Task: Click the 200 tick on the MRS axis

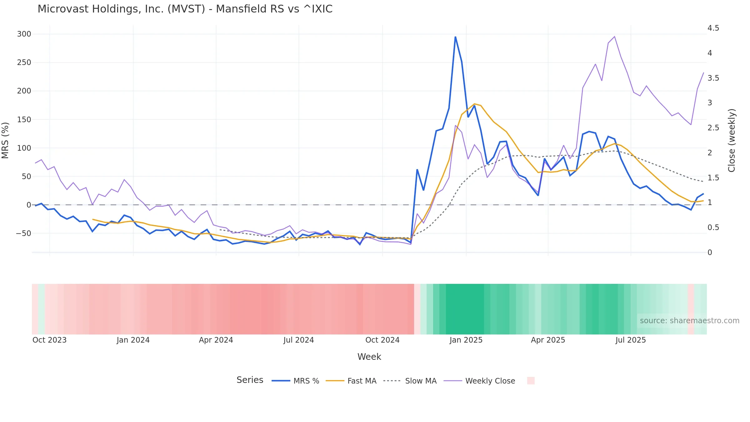Action: [x=24, y=91]
